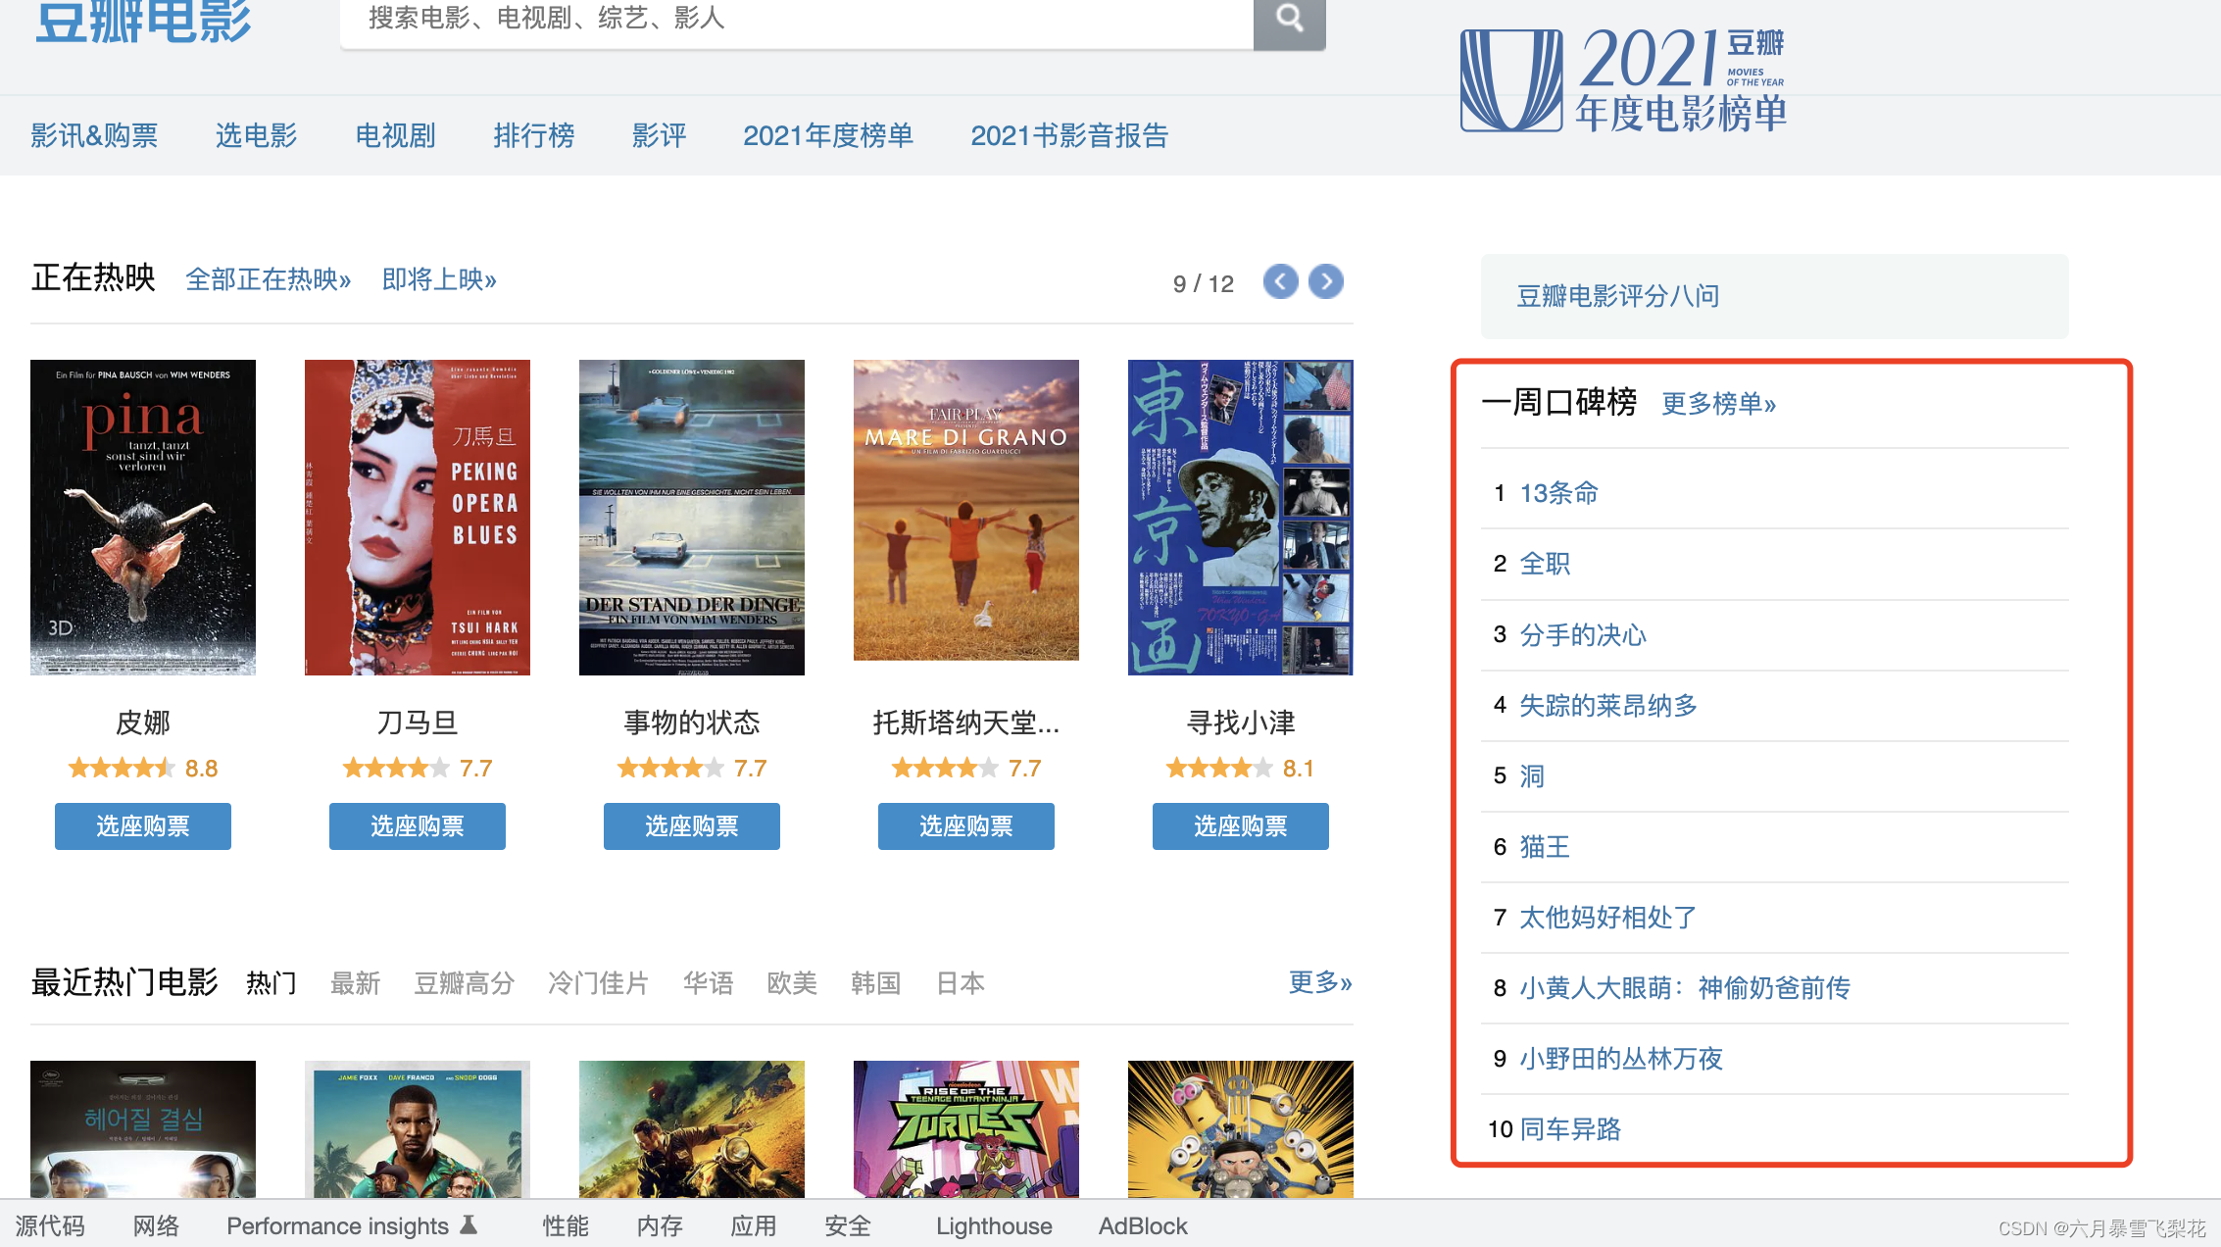Click the Peking Opera Blues poster

click(x=418, y=518)
